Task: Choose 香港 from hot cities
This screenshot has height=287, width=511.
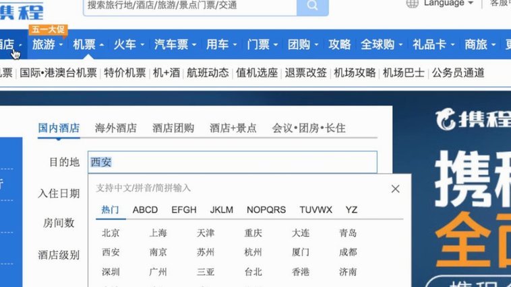Action: [301, 272]
